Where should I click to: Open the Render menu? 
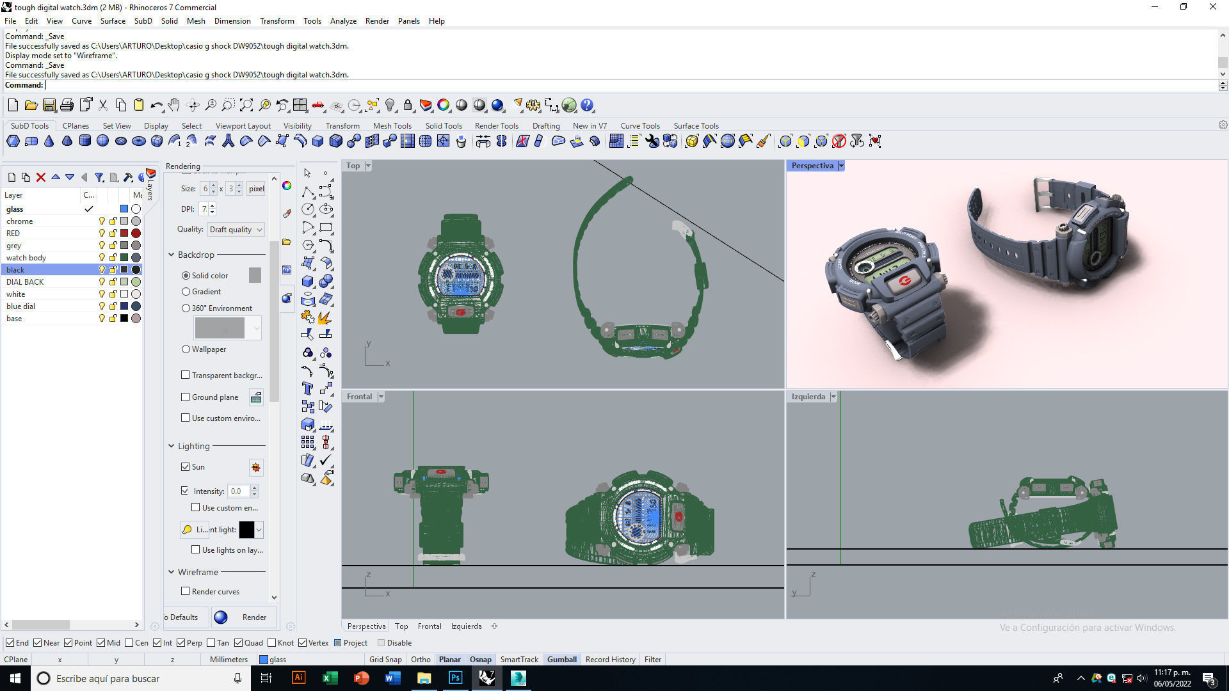coord(377,21)
